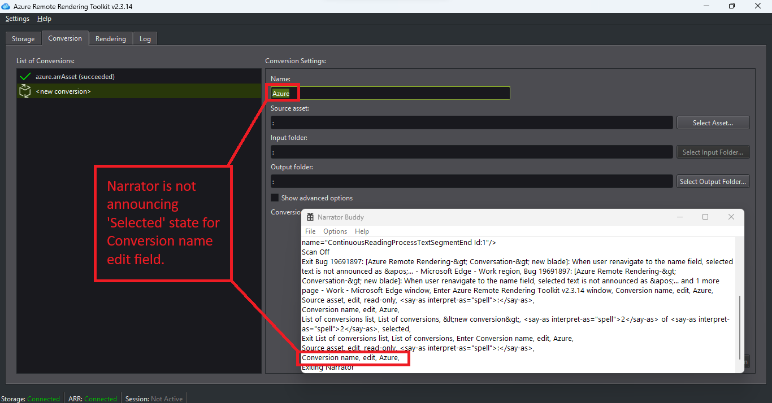Switch to the Rendering tab
This screenshot has width=772, height=403.
[111, 39]
